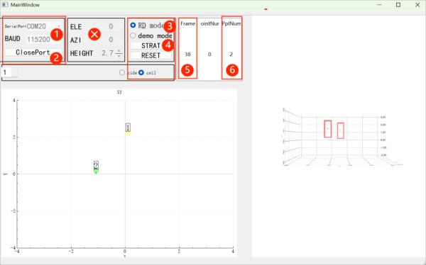Select the demo mode radio button
This screenshot has width=426, height=265.
pyautogui.click(x=133, y=35)
